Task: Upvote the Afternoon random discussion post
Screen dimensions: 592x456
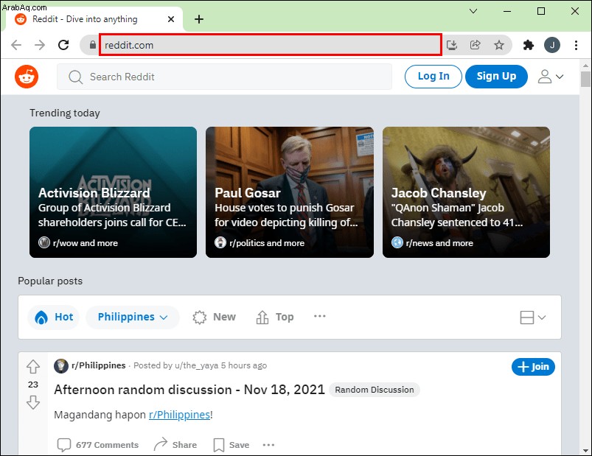Action: 33,367
